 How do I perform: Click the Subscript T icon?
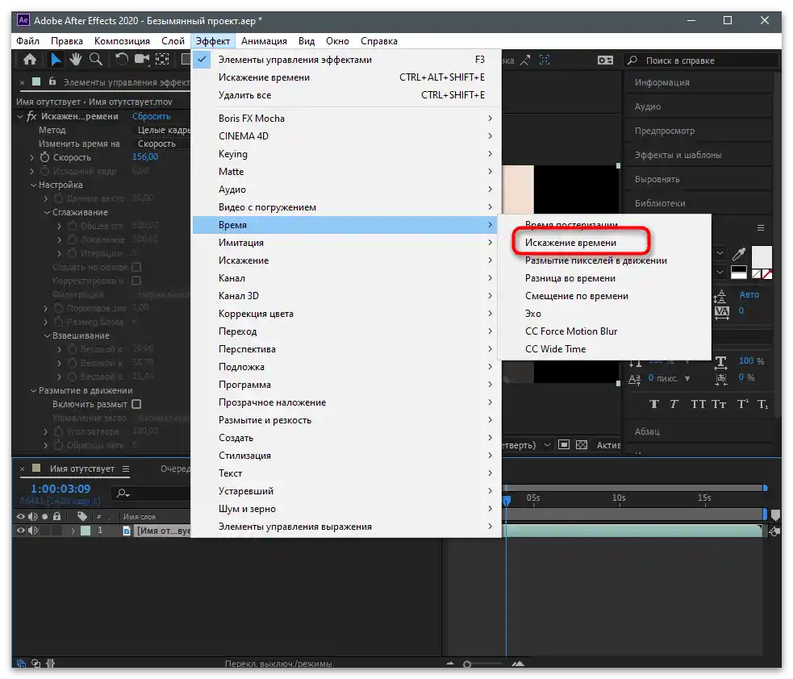coord(762,404)
